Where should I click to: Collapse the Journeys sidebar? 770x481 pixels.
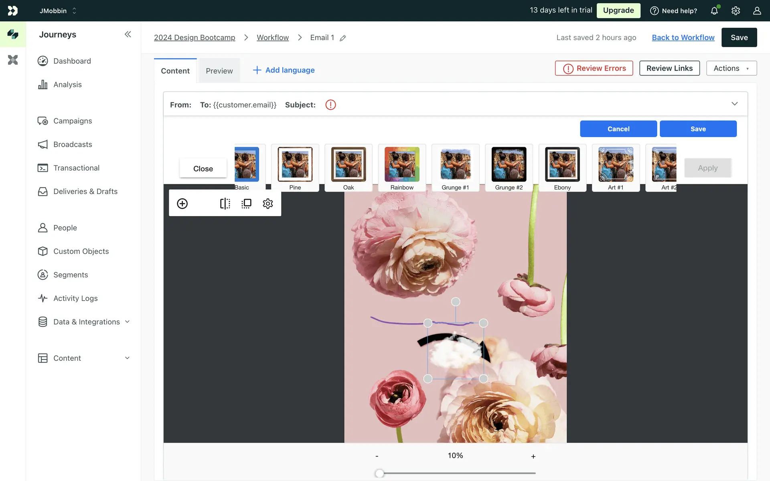128,34
